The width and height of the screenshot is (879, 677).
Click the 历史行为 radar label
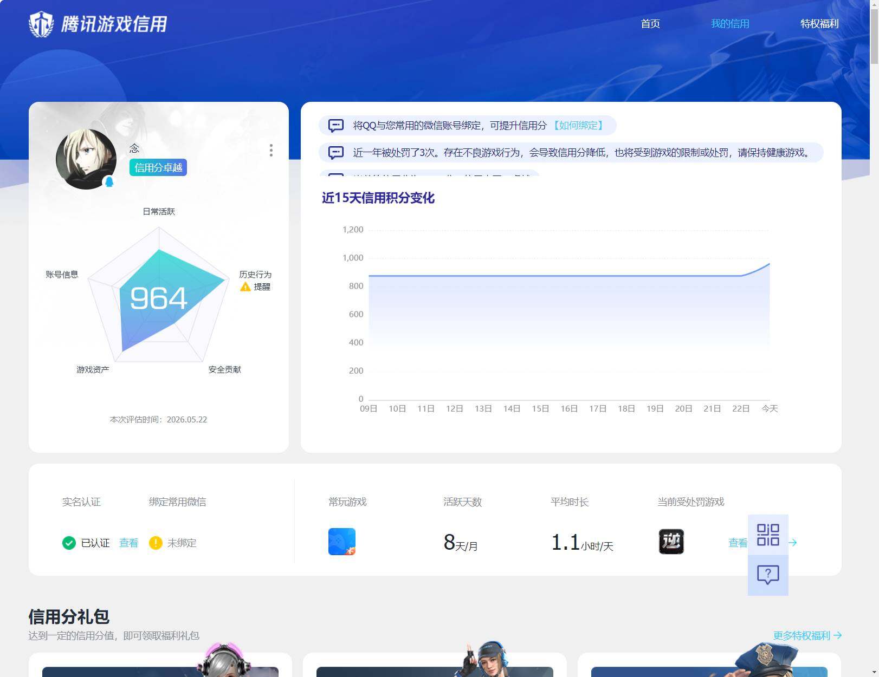tap(255, 275)
